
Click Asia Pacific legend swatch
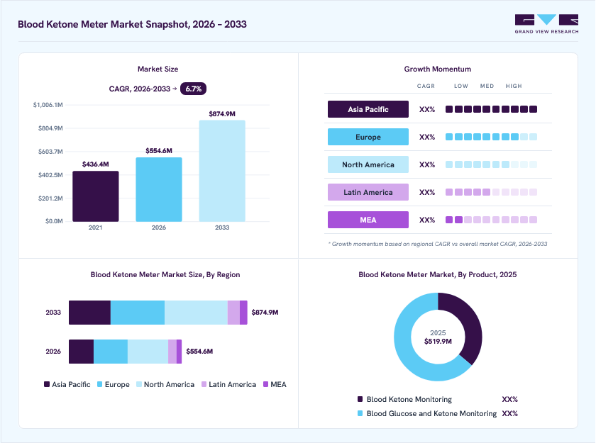point(47,384)
